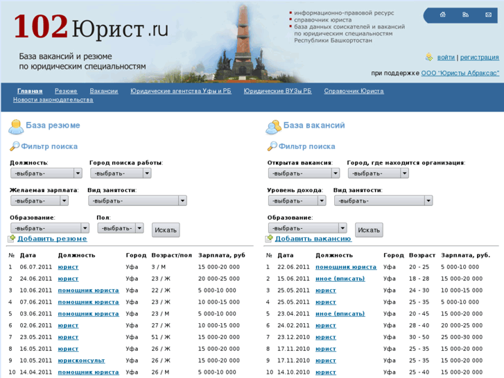This screenshot has width=504, height=378.
Task: Click the войти login link
Action: pyautogui.click(x=446, y=58)
